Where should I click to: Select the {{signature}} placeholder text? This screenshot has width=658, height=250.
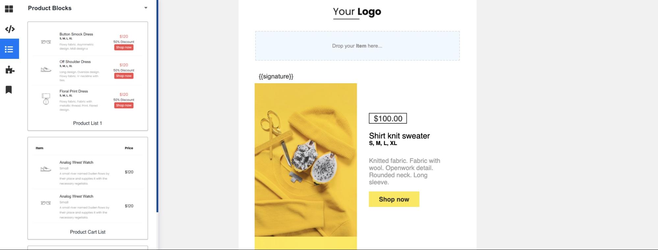(276, 76)
